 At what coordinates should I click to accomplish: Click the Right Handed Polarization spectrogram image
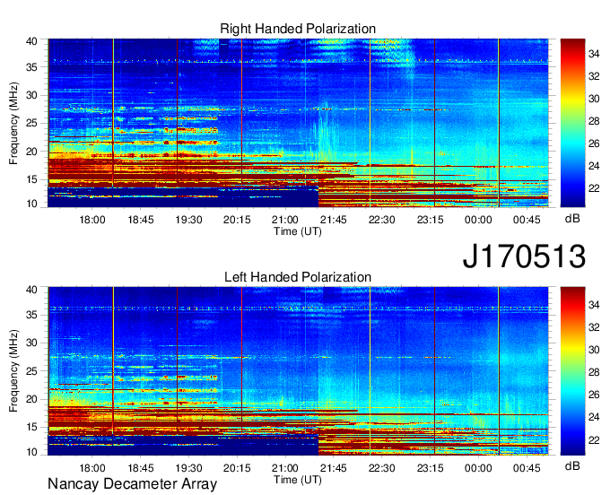(298, 123)
